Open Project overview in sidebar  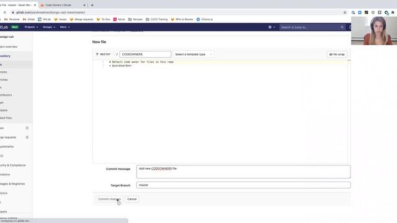[9, 47]
